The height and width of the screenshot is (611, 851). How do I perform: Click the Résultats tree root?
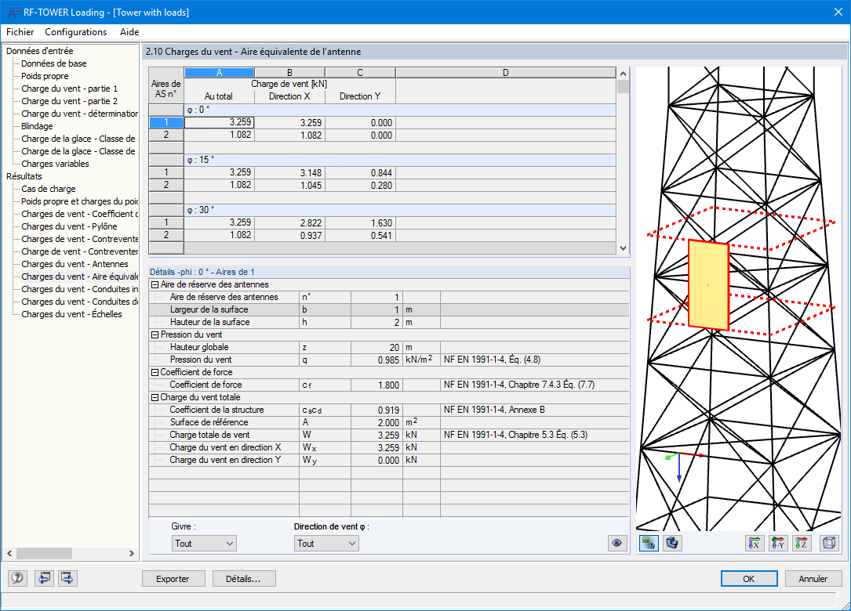(x=24, y=176)
